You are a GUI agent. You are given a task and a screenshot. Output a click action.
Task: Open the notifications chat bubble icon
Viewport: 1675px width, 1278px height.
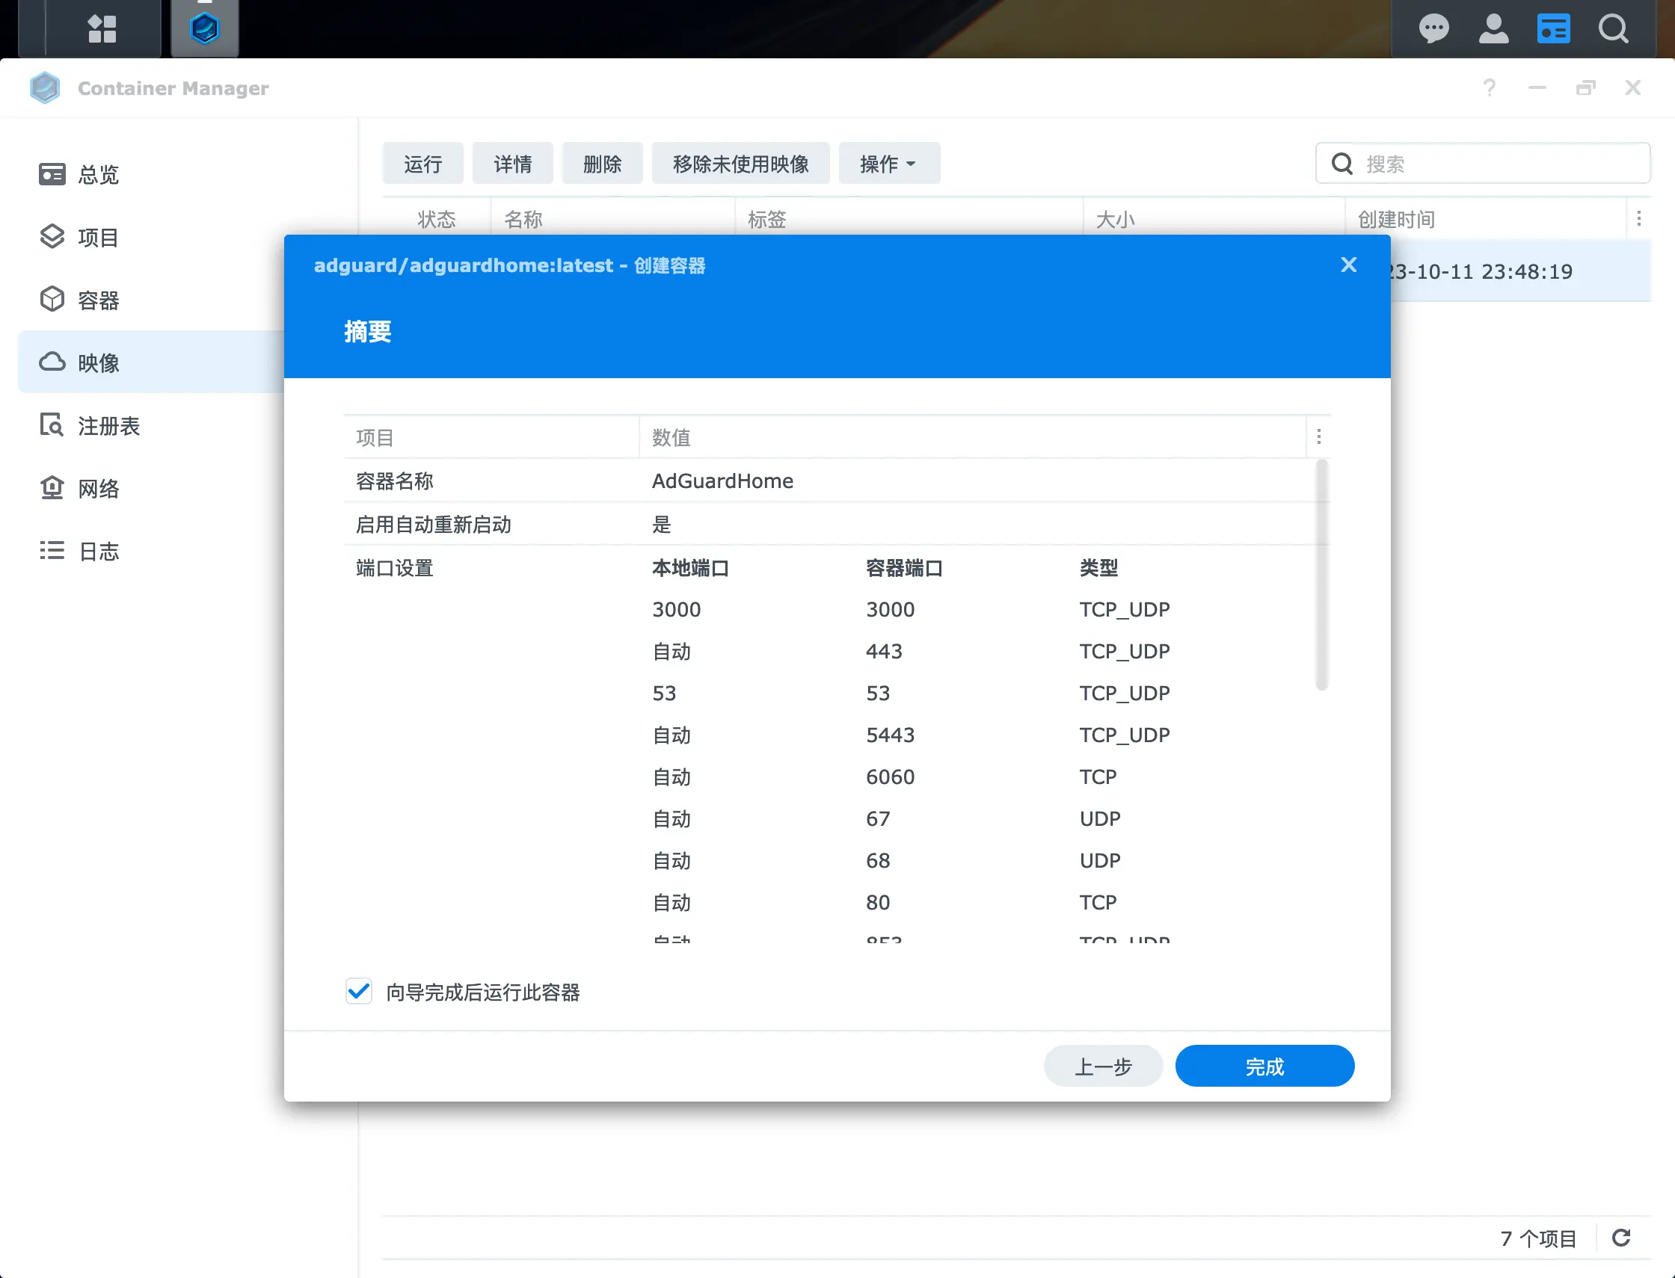pos(1433,29)
